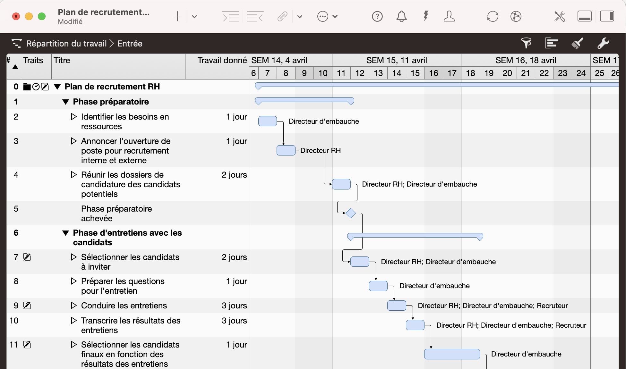The height and width of the screenshot is (369, 626).
Task: Expand Conduire les entretiens task
Action: pyautogui.click(x=73, y=306)
